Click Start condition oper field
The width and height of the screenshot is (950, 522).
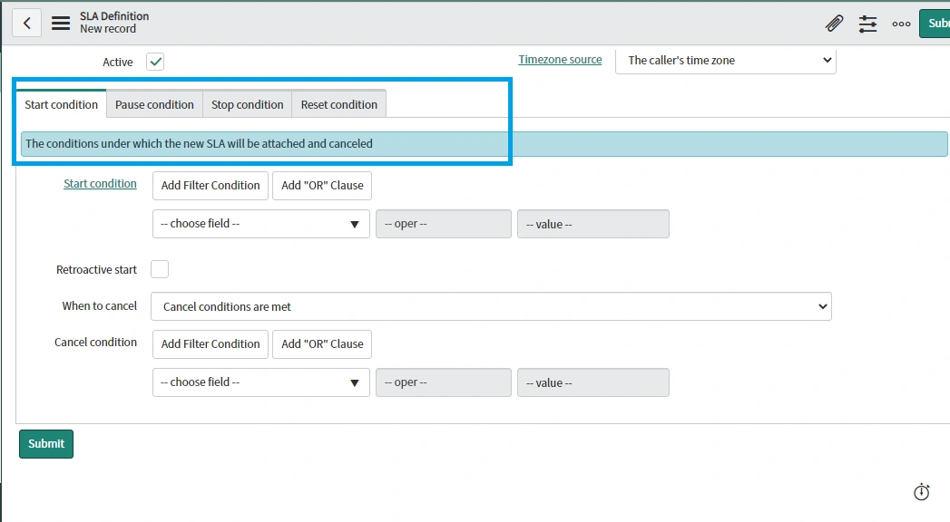coord(444,224)
